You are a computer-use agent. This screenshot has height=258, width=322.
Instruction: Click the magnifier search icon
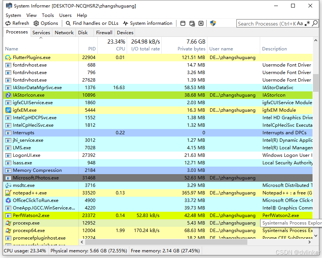point(314,24)
